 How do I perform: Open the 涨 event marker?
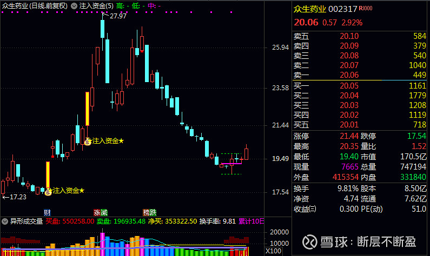coord(97,212)
